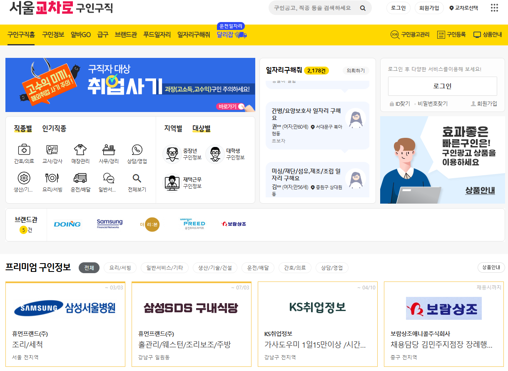Open 알바GO menu item
Screen dimensions: 508x371
(x=81, y=35)
